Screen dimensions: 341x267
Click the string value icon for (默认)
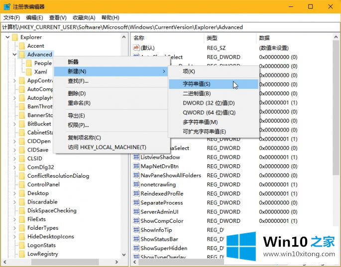[136, 48]
